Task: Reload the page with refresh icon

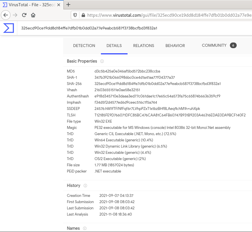Action: click(24, 15)
